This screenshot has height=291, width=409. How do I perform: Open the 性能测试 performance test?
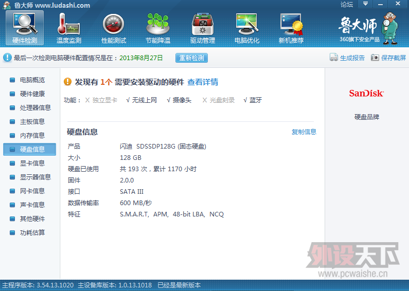point(114,28)
